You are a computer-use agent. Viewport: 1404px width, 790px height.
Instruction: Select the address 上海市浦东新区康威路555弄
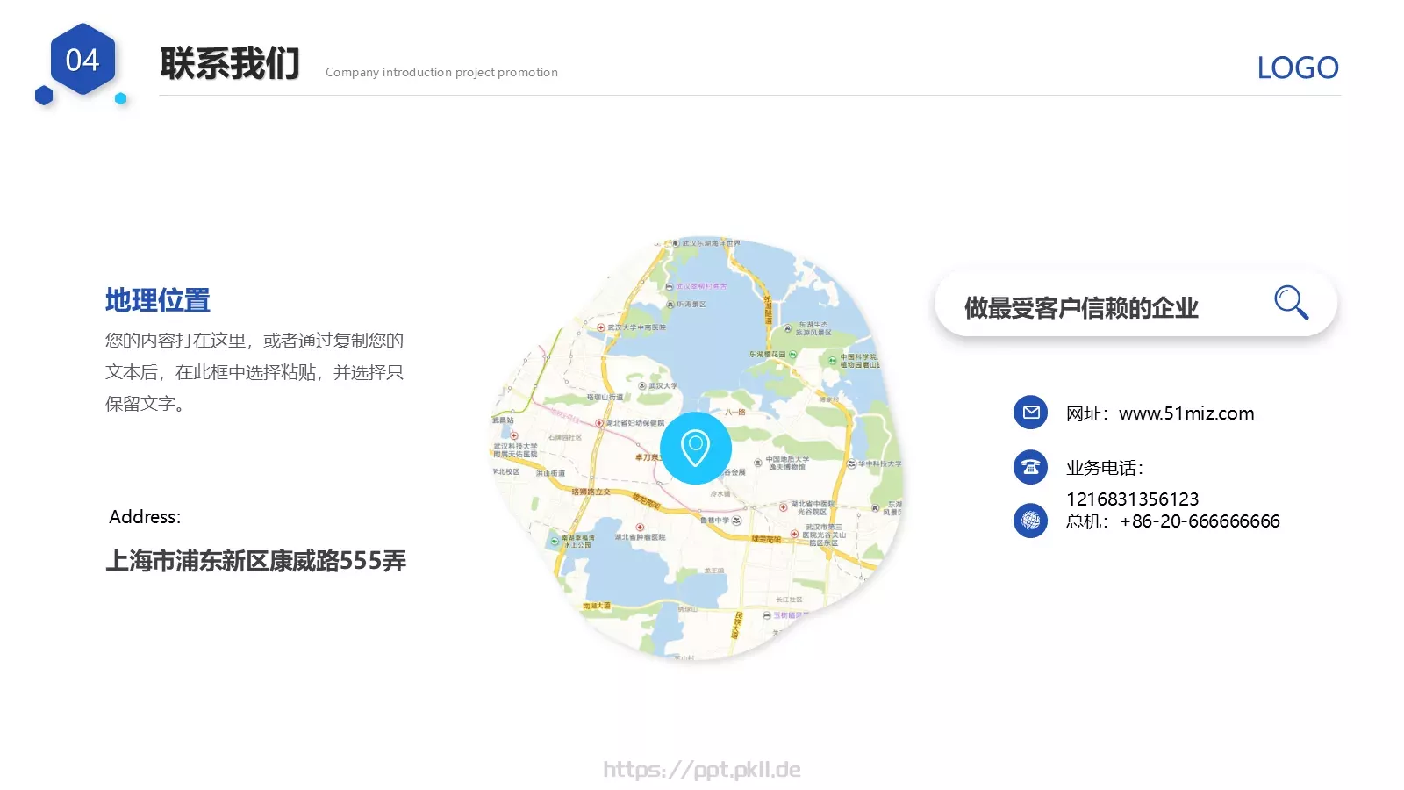tap(256, 561)
